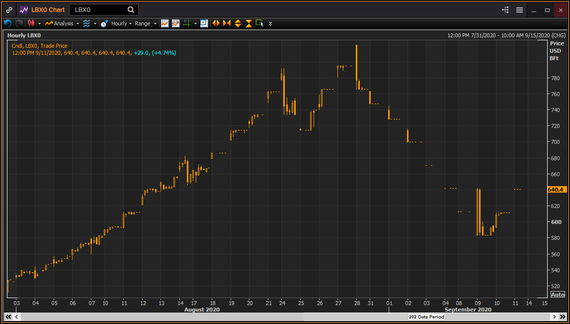Click the chart with hand icon

(175, 23)
